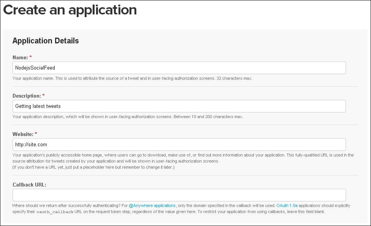Open the OAuth 1.0a link
The image size is (371, 226).
(x=287, y=205)
